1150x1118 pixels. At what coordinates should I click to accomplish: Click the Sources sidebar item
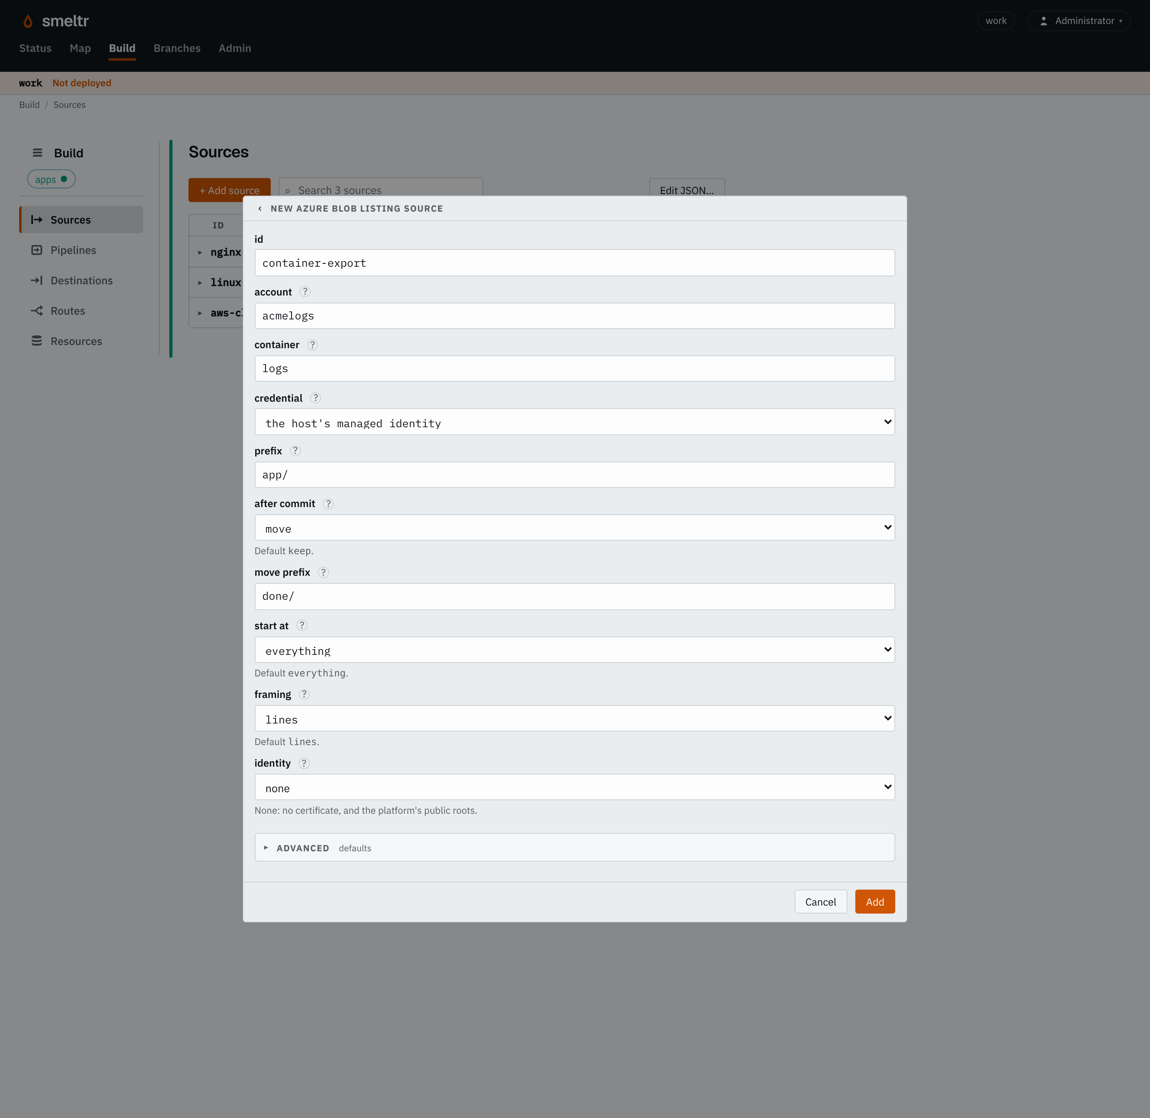tap(81, 220)
